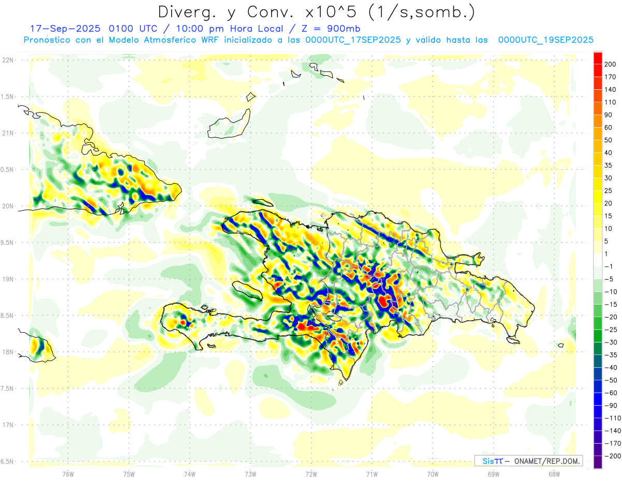
Task: Click the '-10' colorbar label
Action: [x=610, y=292]
